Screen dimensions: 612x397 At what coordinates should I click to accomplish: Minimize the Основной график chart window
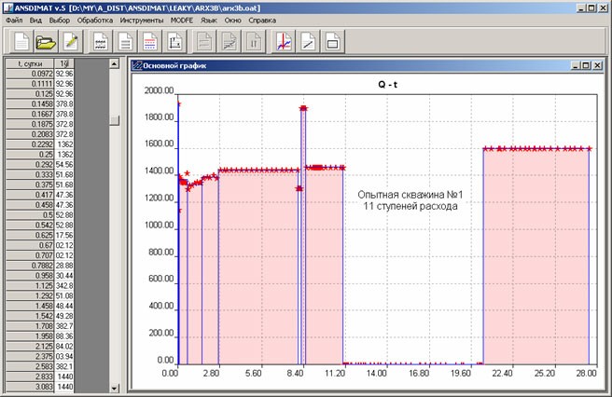pyautogui.click(x=576, y=65)
